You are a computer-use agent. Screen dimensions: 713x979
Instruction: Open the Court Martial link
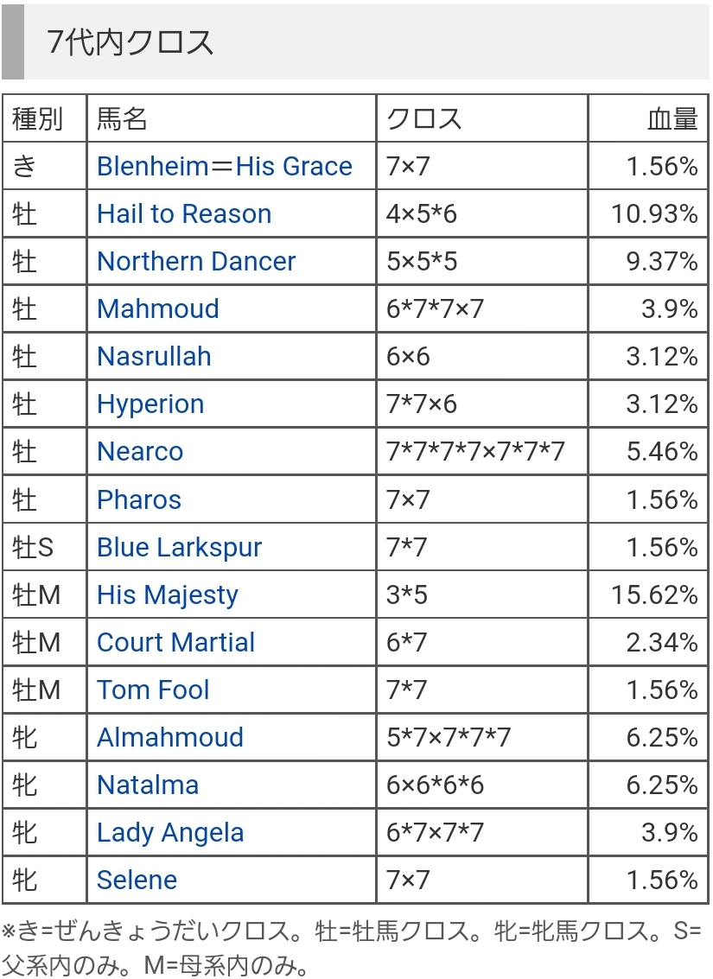[x=175, y=643]
